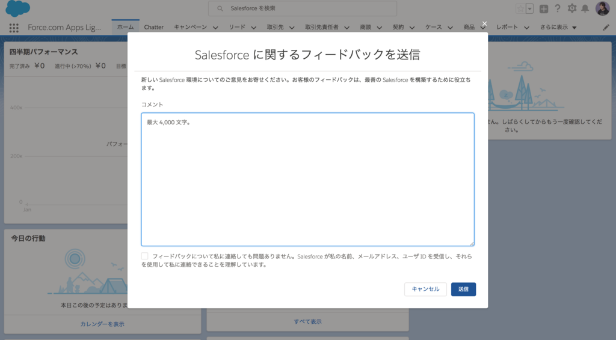The width and height of the screenshot is (616, 340).
Task: Open the 契約 tab
Action: point(398,27)
